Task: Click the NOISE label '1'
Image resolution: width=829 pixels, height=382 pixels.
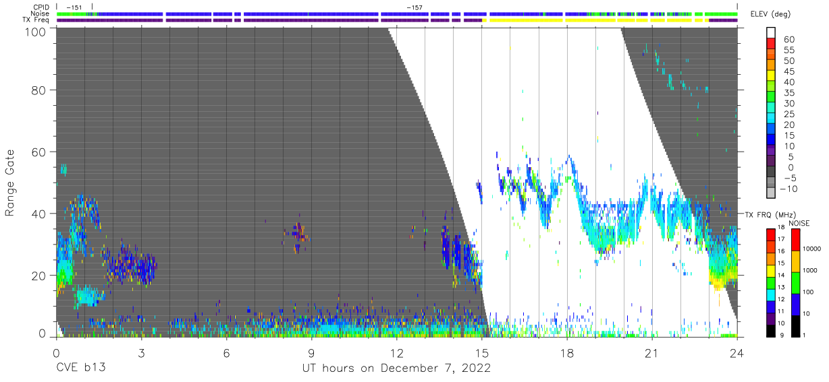Action: click(804, 336)
